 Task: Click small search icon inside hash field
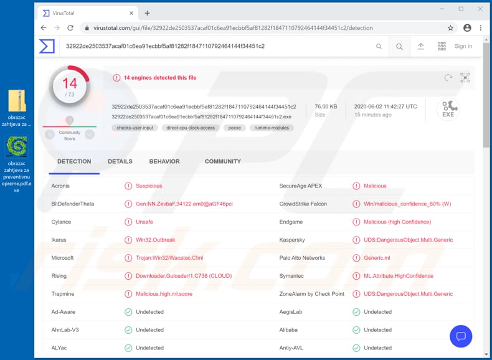(379, 47)
